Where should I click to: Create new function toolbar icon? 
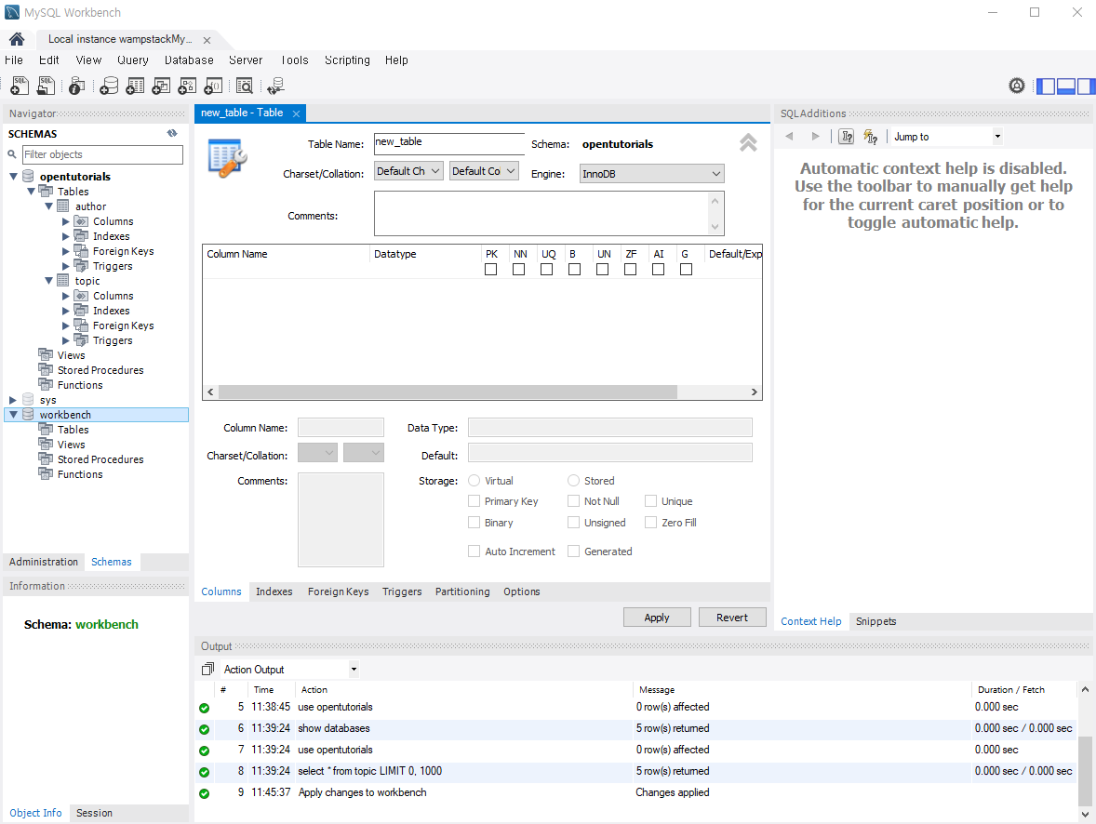point(213,86)
